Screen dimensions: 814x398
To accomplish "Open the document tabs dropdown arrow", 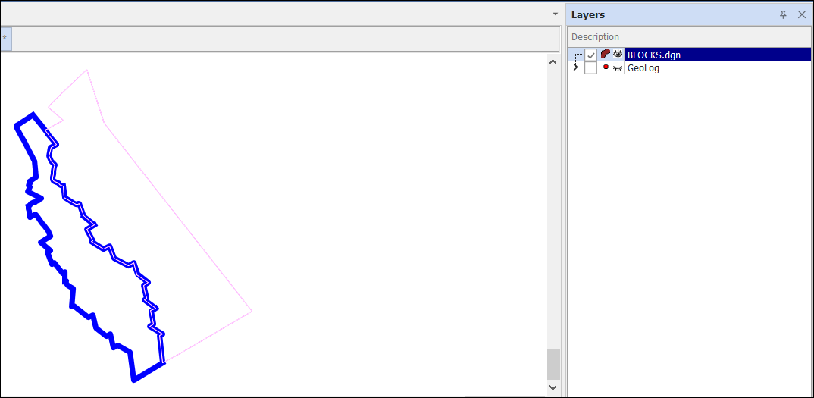I will (556, 14).
